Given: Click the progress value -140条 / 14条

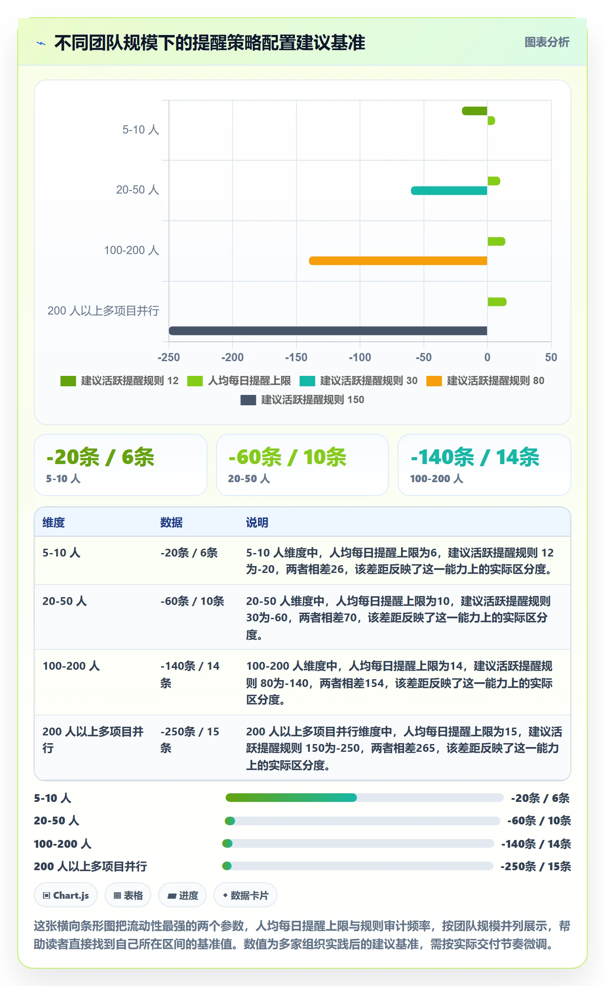Looking at the screenshot, I should tap(536, 844).
